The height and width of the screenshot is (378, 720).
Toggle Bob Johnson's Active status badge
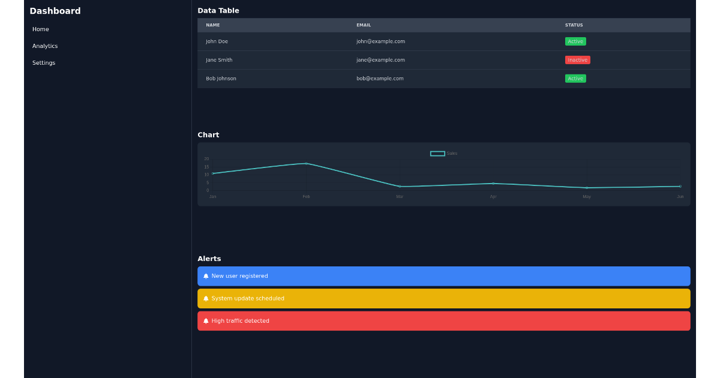coord(575,78)
